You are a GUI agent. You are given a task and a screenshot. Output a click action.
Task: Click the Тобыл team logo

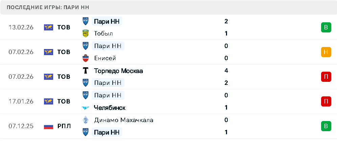86,33
